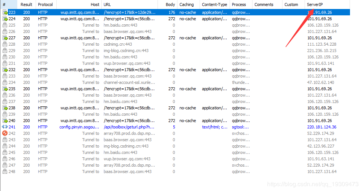362x191 pixels.
Task: Select the wup.browser.qq.com:443 URL in session 231
Action: pyautogui.click(x=127, y=63)
